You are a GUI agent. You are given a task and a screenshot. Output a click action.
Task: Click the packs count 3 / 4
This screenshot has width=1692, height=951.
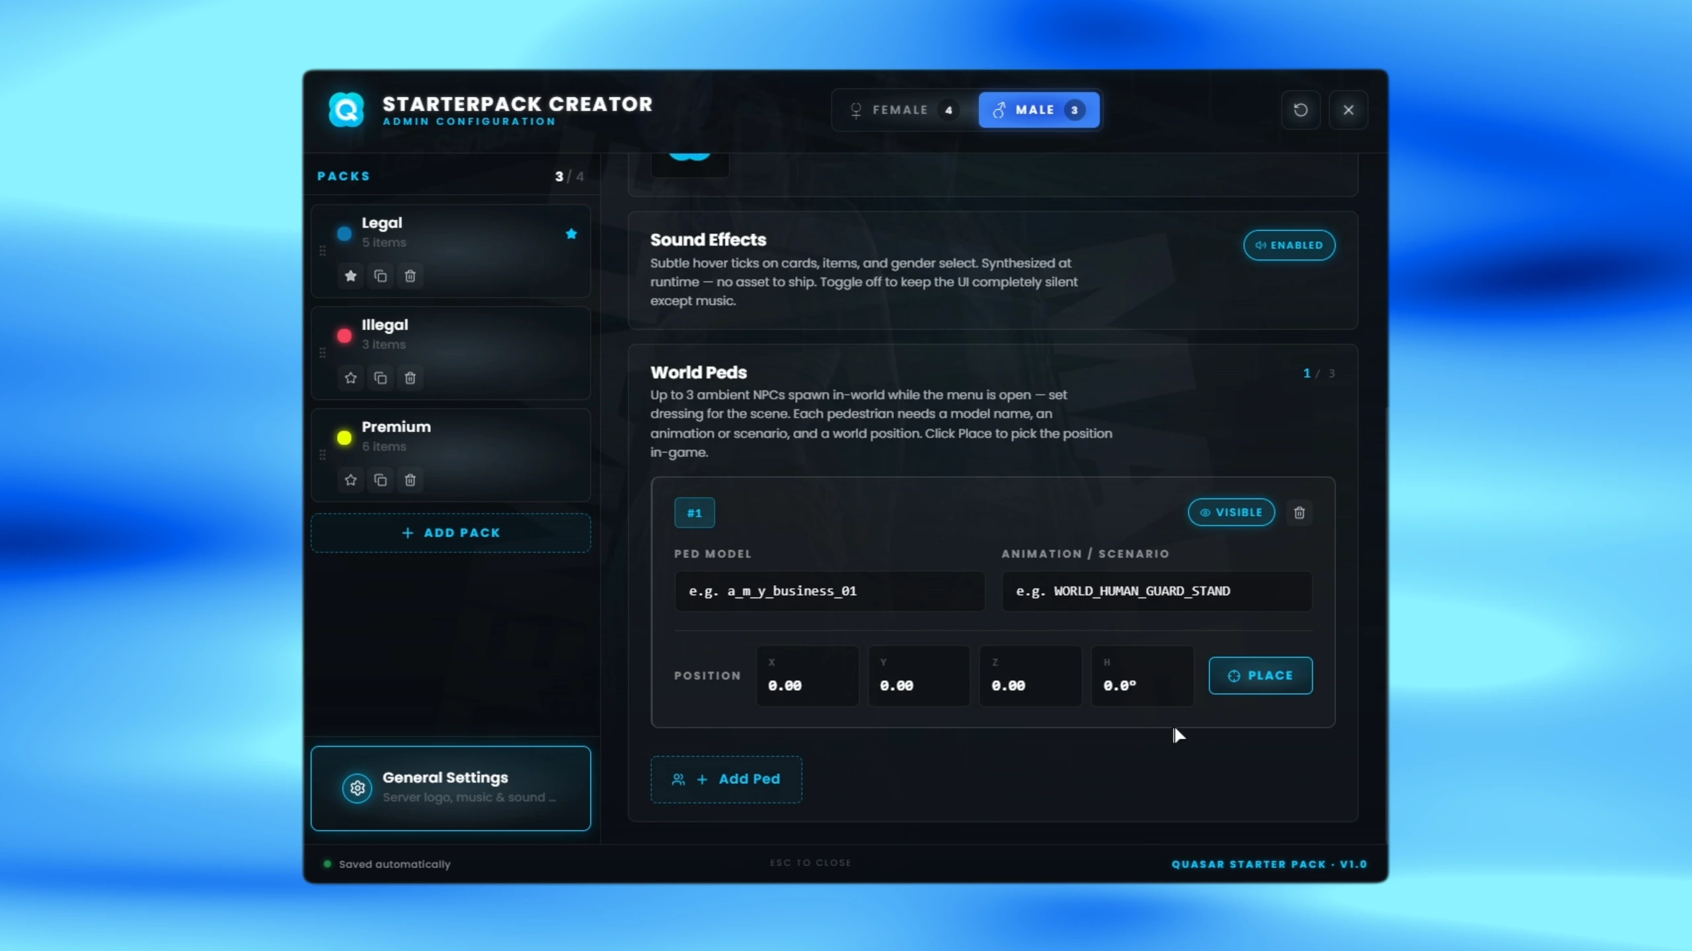click(569, 176)
